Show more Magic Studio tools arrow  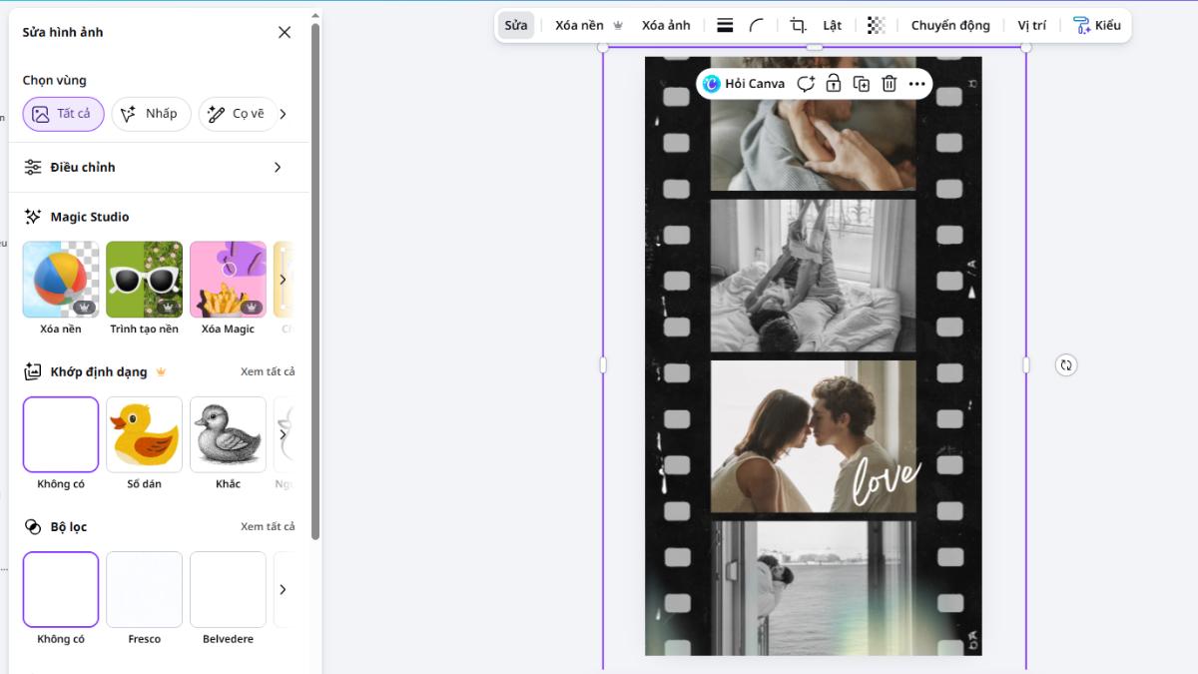click(x=283, y=280)
